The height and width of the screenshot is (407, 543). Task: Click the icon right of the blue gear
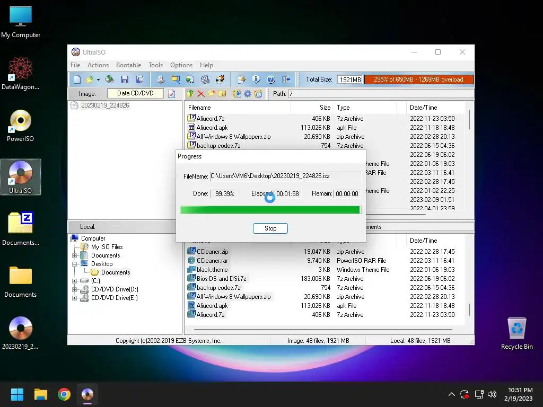[258, 93]
